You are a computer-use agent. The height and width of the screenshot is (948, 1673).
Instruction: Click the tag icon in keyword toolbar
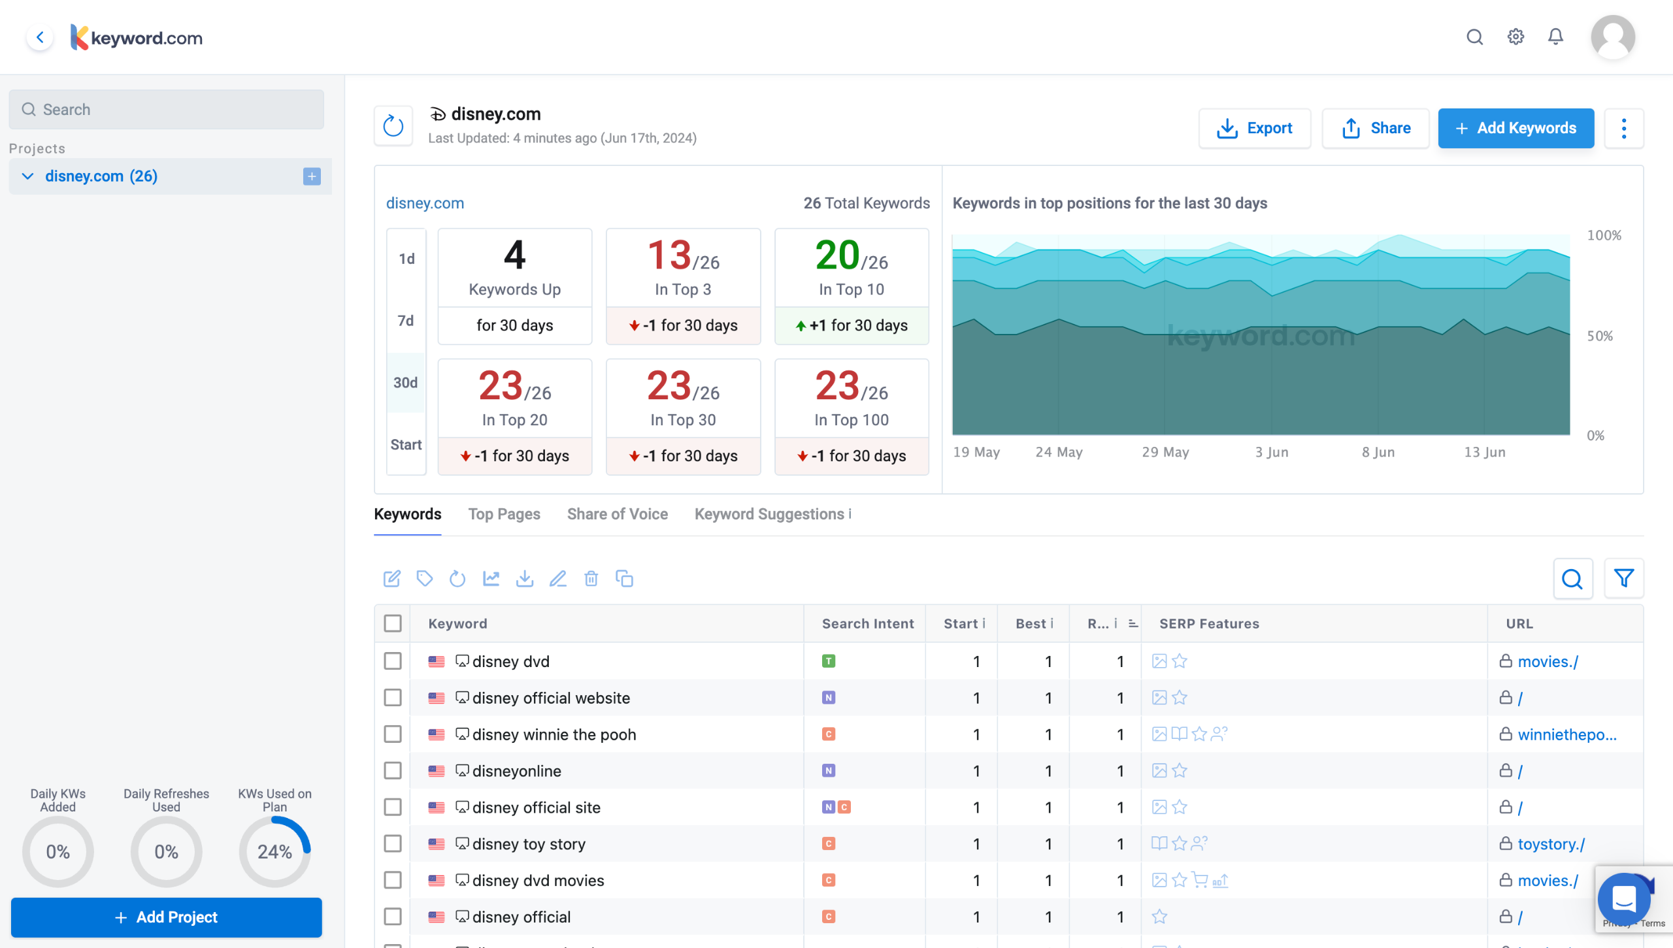click(425, 578)
